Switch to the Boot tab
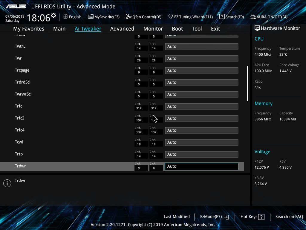Viewport: 306px width, 230px height. coord(178,29)
